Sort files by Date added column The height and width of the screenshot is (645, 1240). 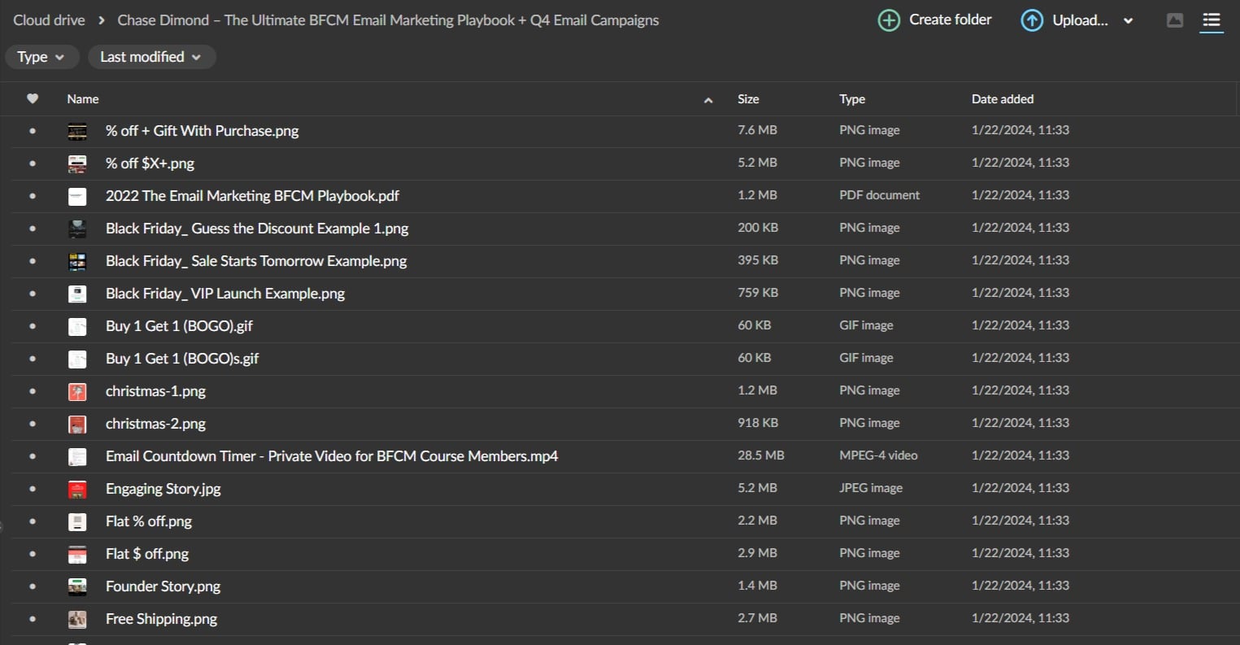coord(1002,98)
